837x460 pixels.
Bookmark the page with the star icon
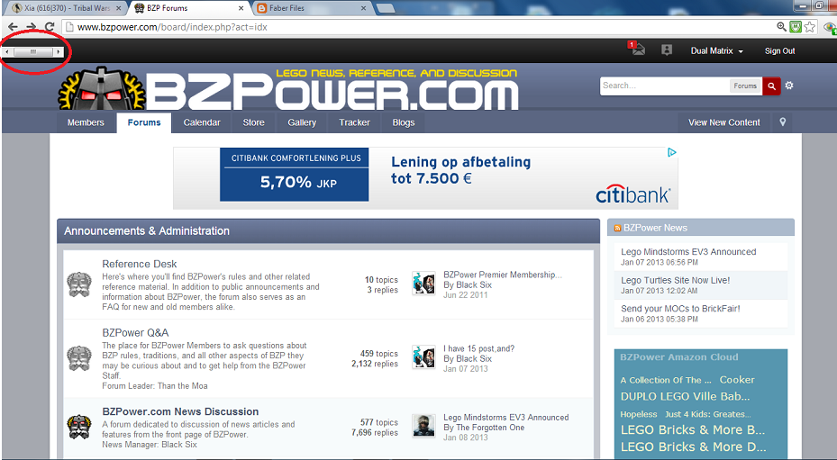coord(810,27)
